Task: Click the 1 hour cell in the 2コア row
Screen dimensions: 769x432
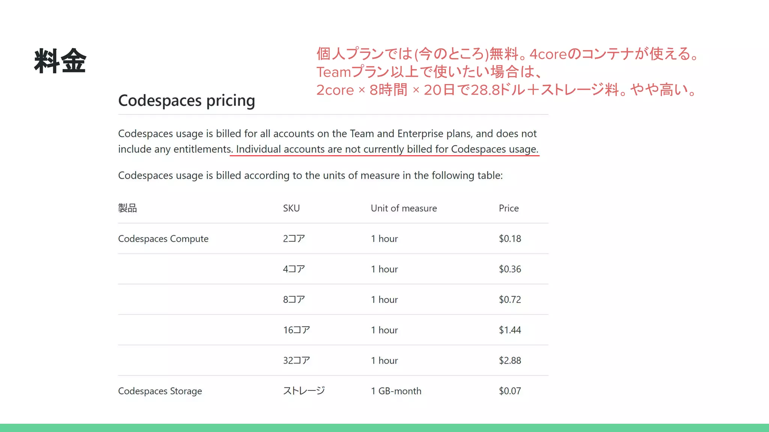Action: pyautogui.click(x=384, y=238)
